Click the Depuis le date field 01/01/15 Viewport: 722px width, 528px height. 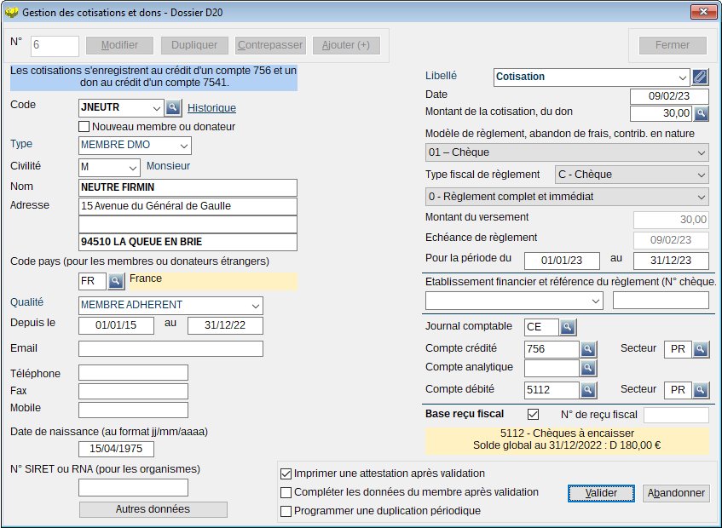click(117, 325)
